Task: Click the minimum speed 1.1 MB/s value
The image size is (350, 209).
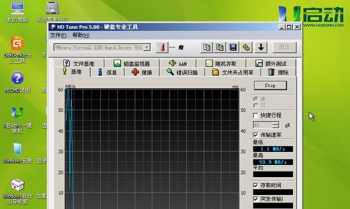Action: pos(273,149)
